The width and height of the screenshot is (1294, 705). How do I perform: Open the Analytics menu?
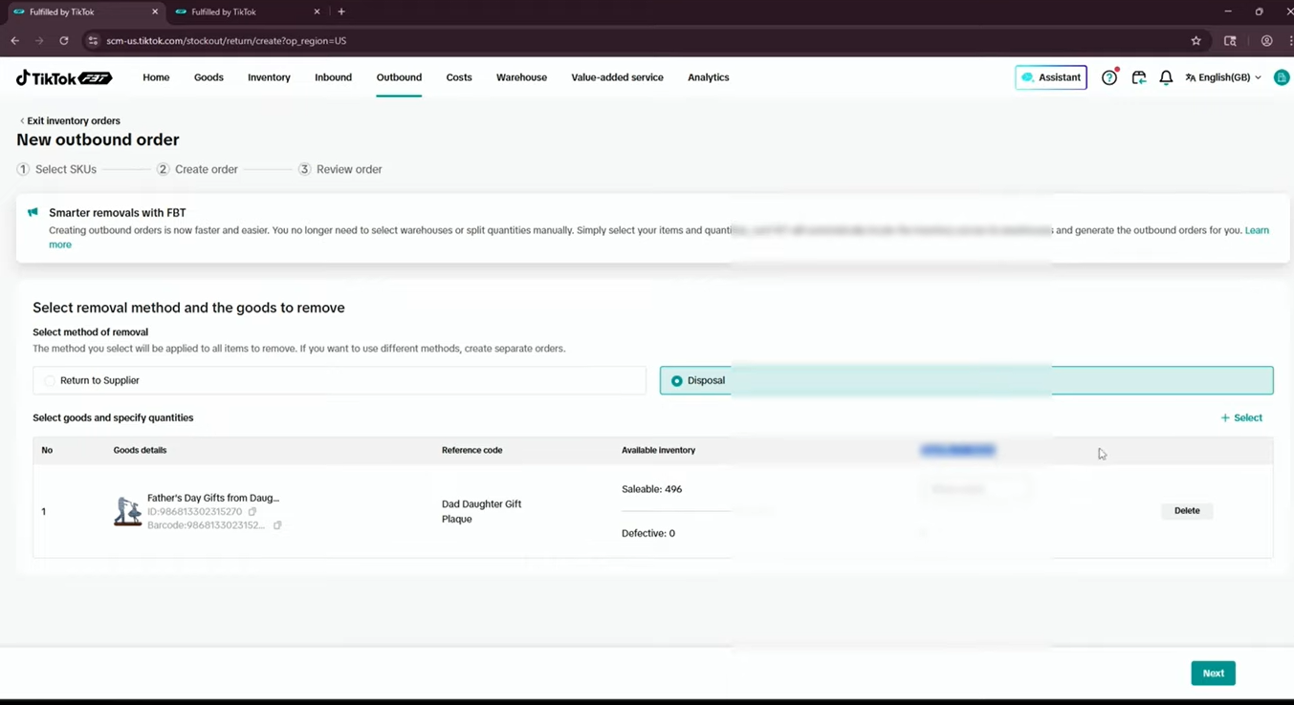coord(708,77)
